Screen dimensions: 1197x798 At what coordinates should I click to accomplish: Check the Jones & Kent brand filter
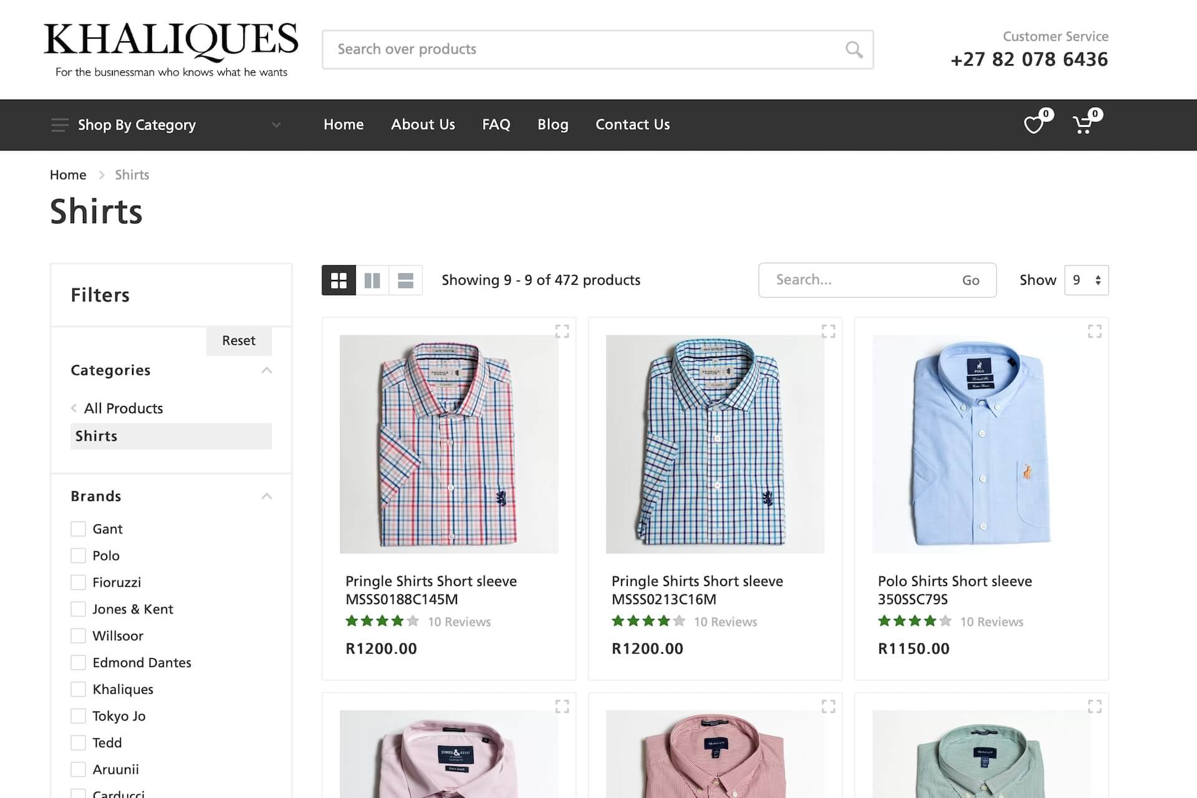point(78,609)
